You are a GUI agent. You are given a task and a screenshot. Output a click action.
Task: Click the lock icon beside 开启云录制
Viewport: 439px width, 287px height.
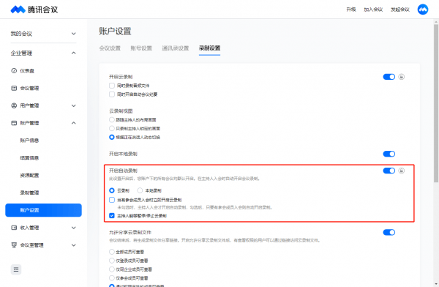click(401, 77)
